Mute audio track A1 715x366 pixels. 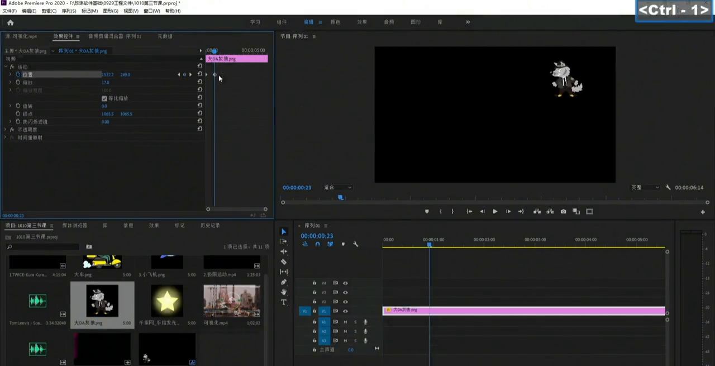tap(345, 322)
